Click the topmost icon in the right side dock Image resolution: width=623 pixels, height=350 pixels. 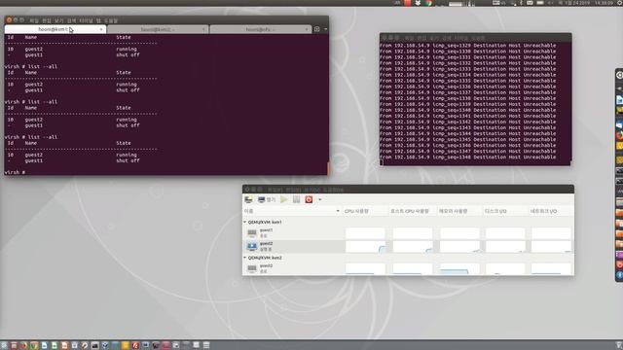(619, 75)
